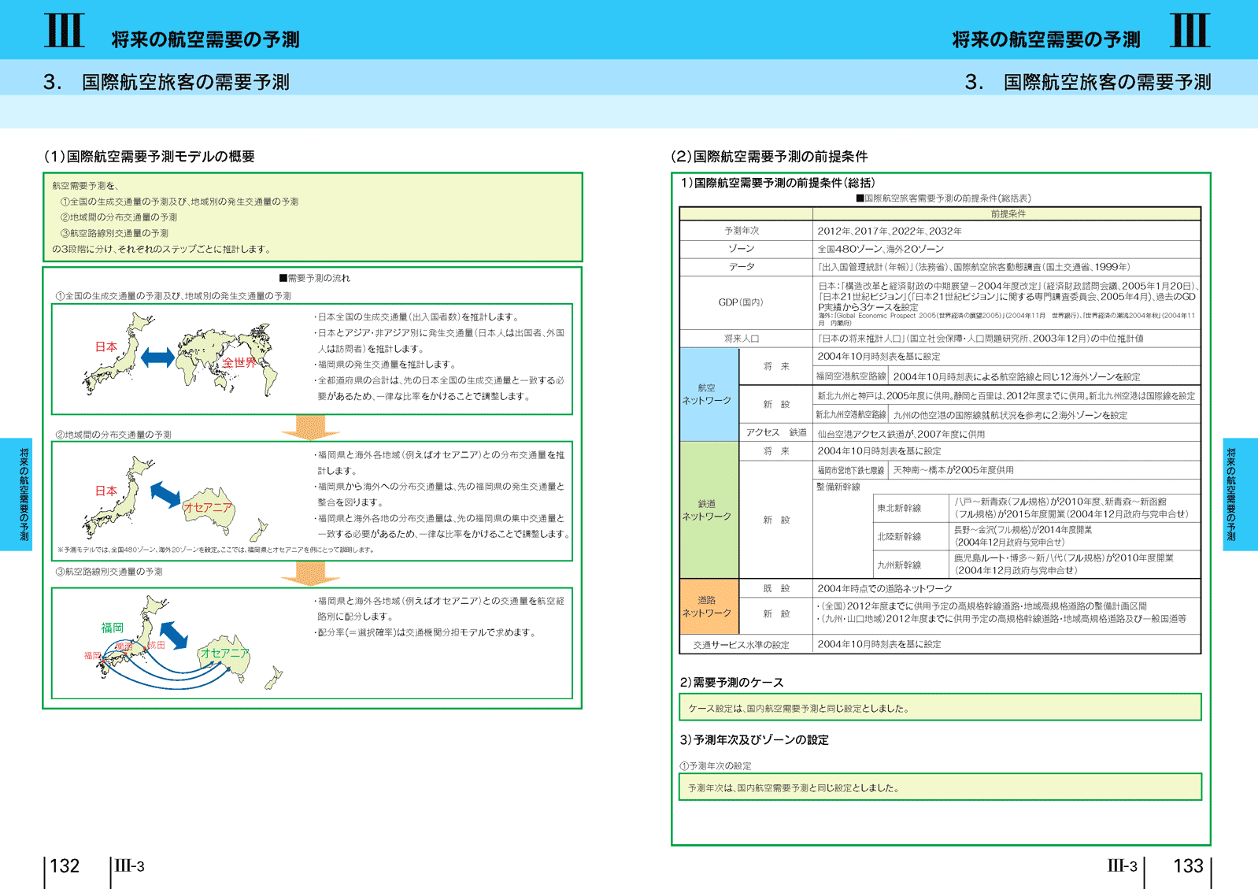
Task: Select the text 天神南〜橋本が2005年度供用
Action: click(x=953, y=470)
